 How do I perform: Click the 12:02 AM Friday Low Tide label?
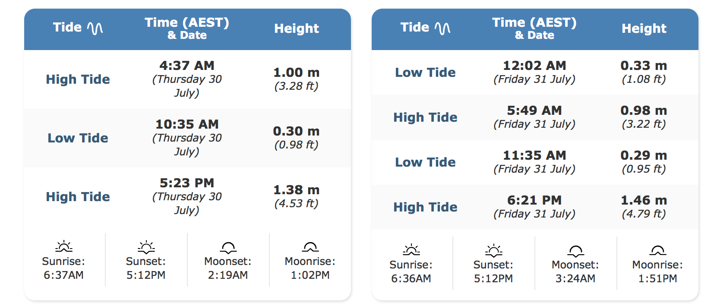[x=425, y=73]
